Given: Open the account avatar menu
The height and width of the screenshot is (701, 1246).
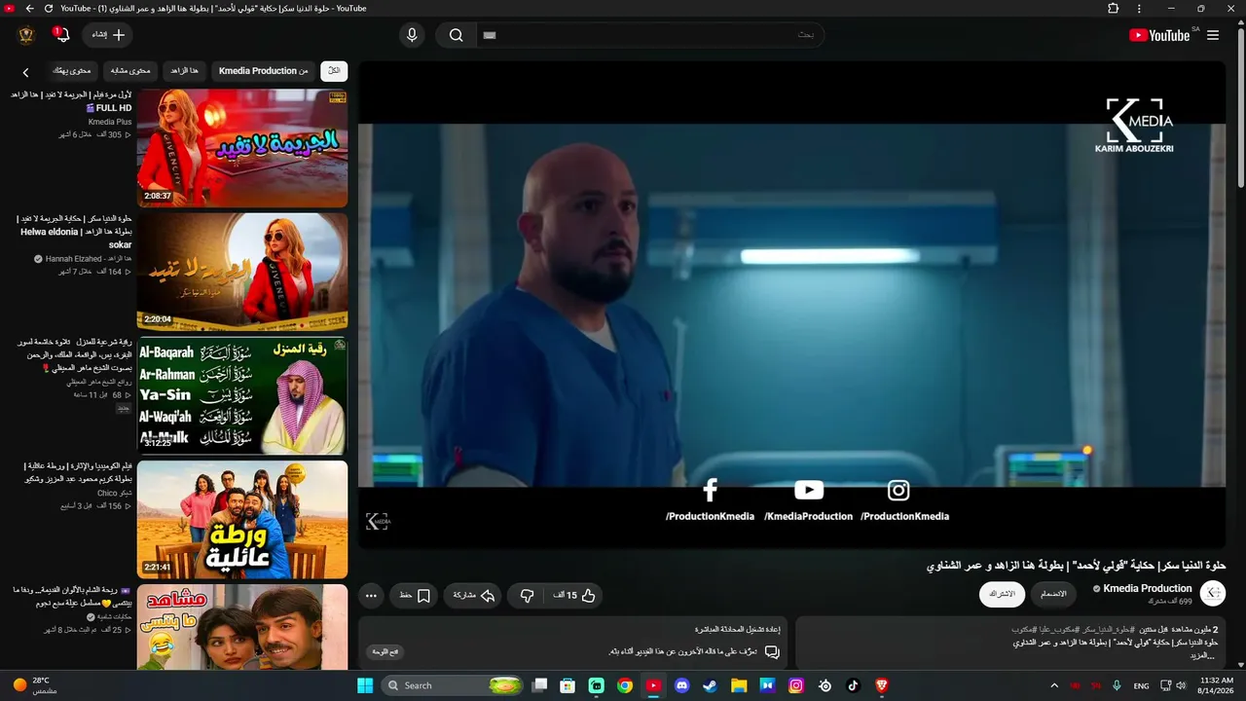Looking at the screenshot, I should pyautogui.click(x=27, y=35).
